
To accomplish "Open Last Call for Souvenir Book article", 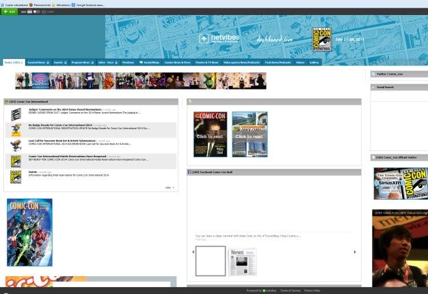I will tap(62, 141).
